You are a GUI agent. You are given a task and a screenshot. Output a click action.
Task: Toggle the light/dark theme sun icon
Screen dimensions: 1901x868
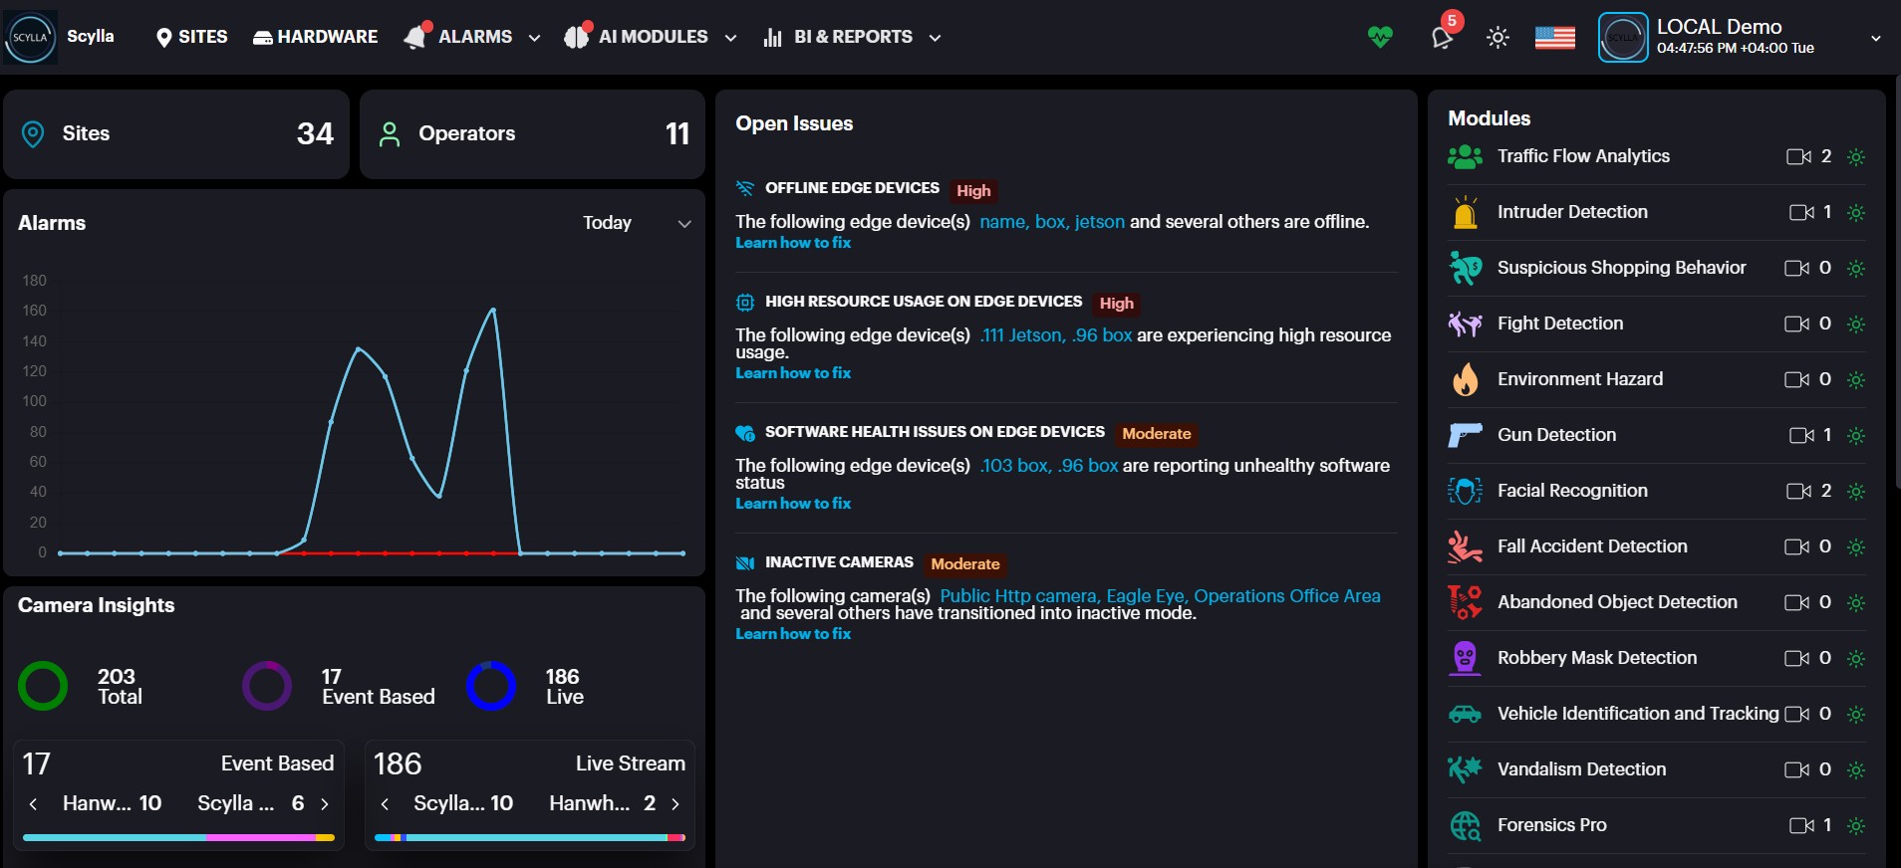point(1497,38)
